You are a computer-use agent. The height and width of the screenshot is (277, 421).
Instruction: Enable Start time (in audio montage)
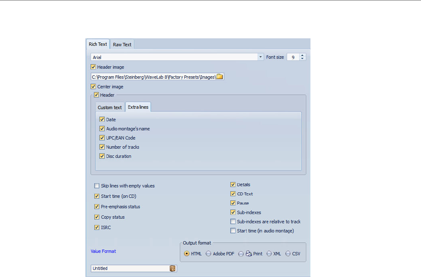click(233, 231)
